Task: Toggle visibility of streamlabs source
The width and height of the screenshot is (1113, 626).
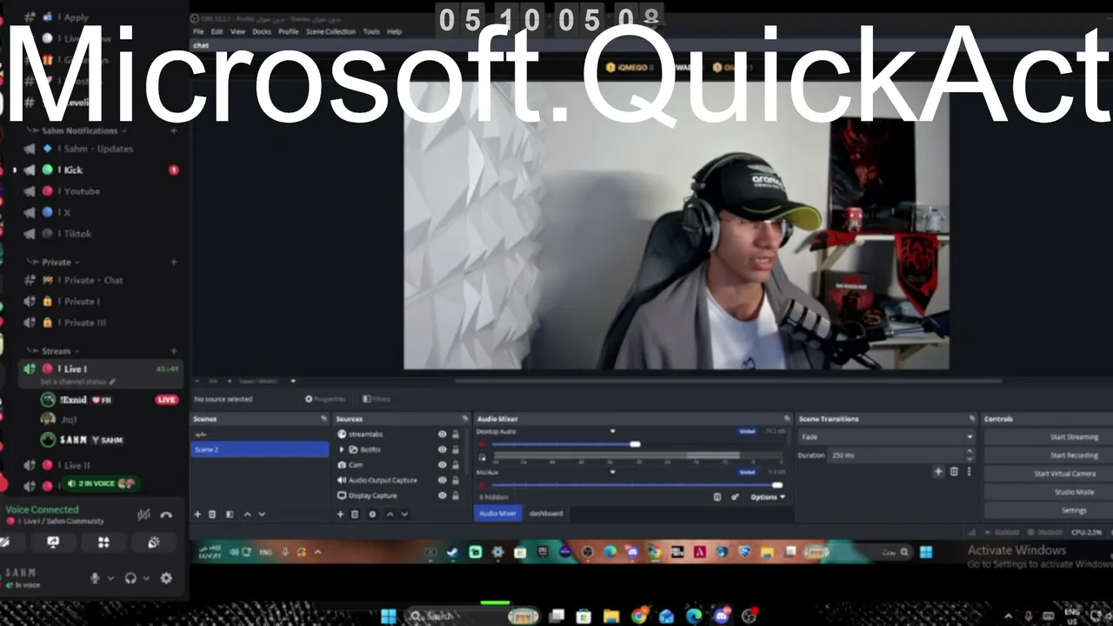Action: click(442, 434)
